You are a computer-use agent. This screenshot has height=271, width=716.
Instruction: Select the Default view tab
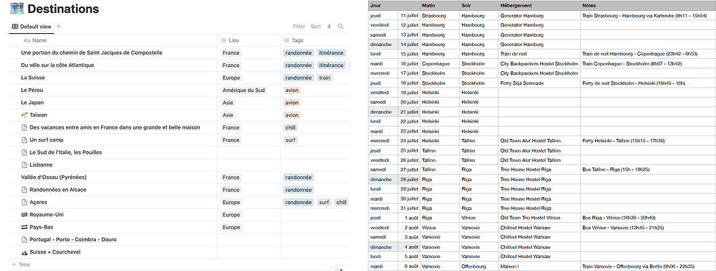pos(31,26)
